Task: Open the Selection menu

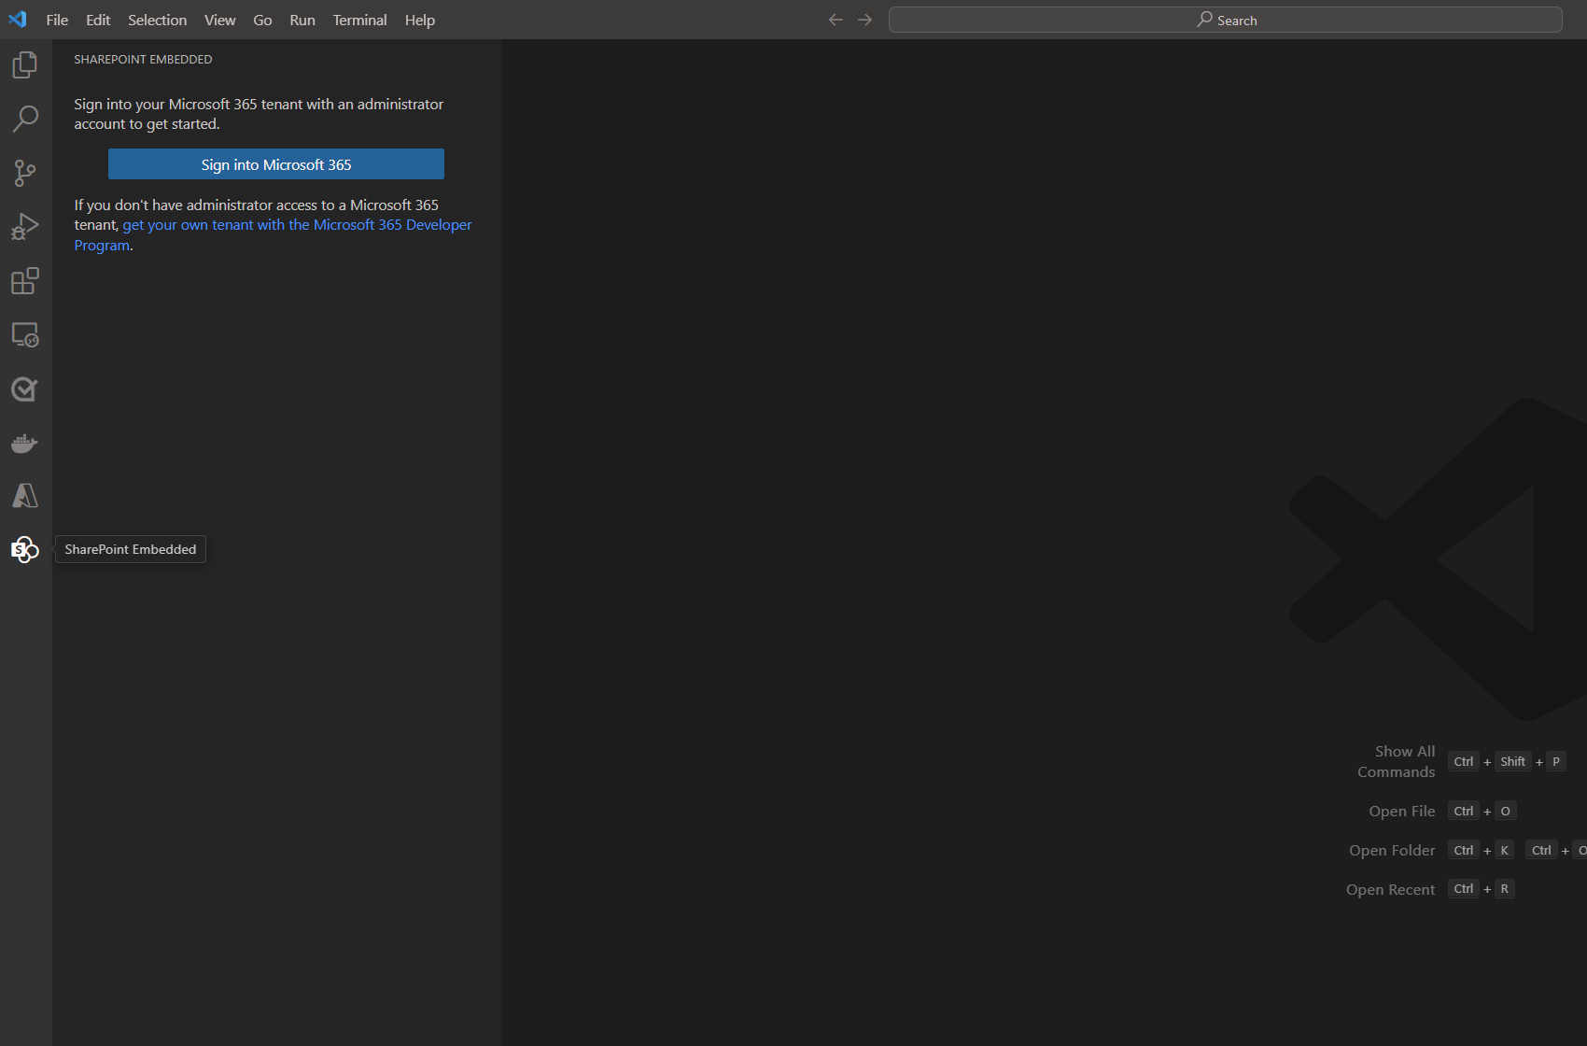Action: (x=157, y=20)
